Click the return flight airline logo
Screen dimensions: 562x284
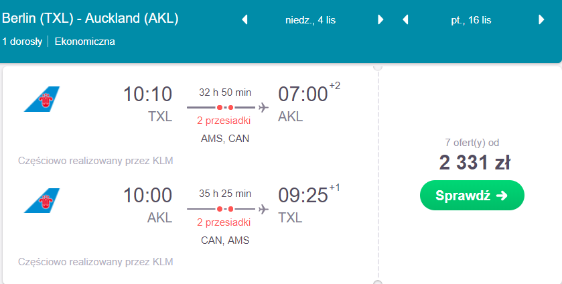click(x=42, y=200)
